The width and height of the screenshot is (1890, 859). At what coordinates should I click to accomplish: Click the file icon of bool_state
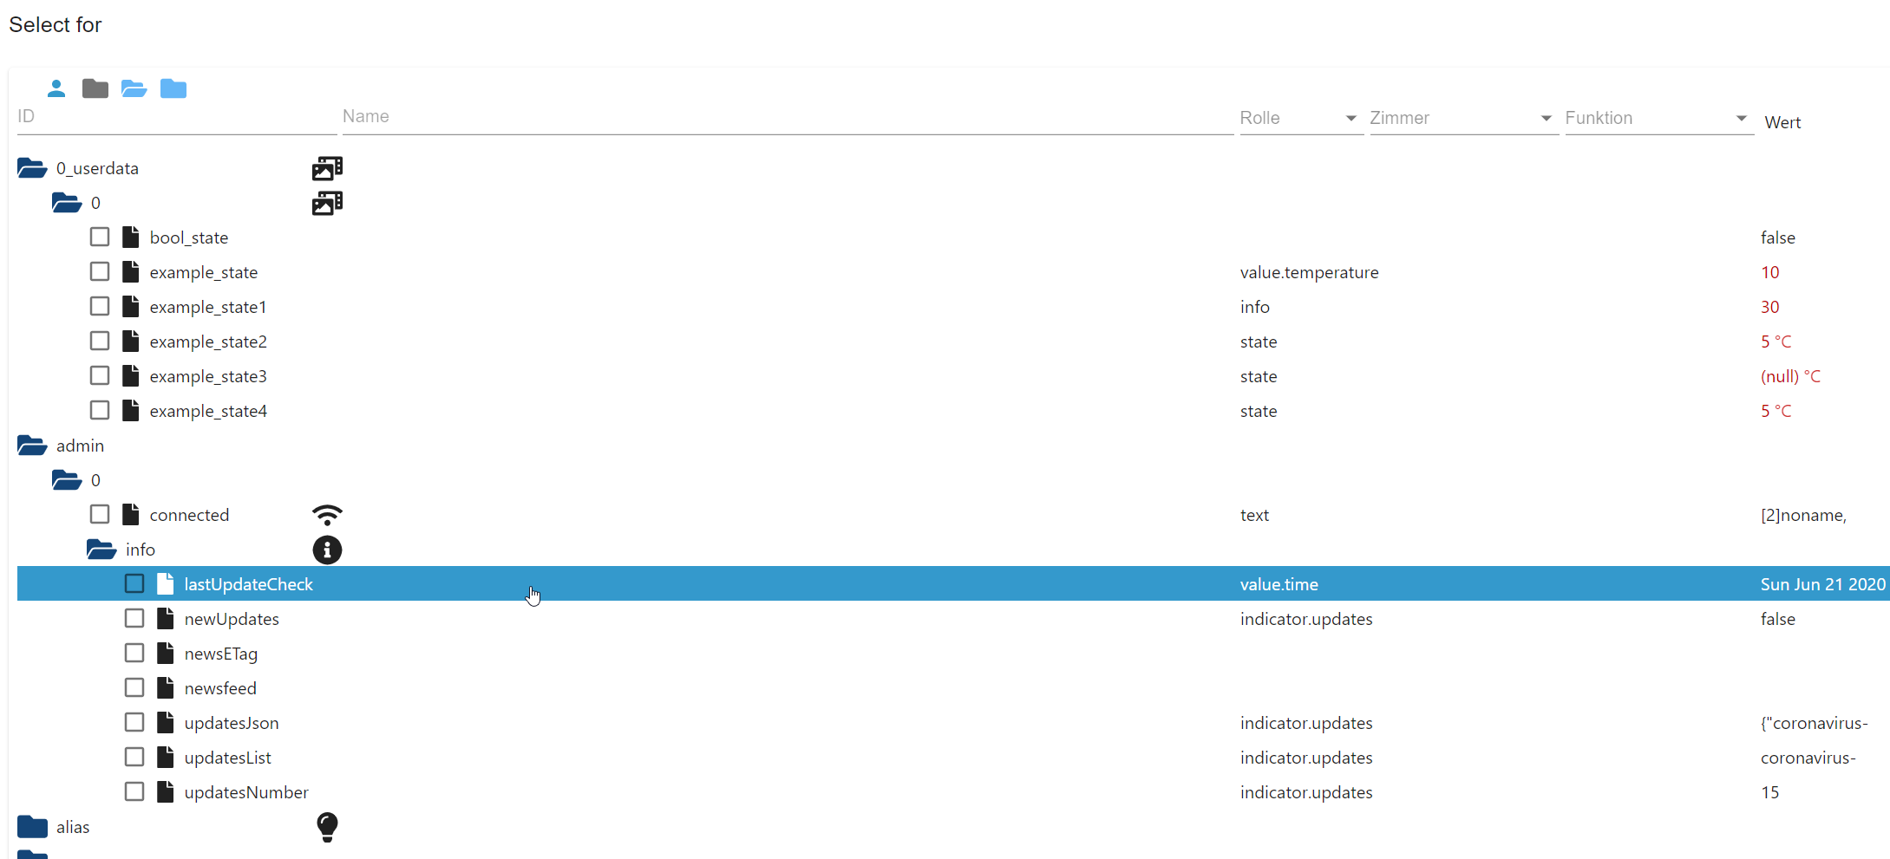pyautogui.click(x=131, y=237)
